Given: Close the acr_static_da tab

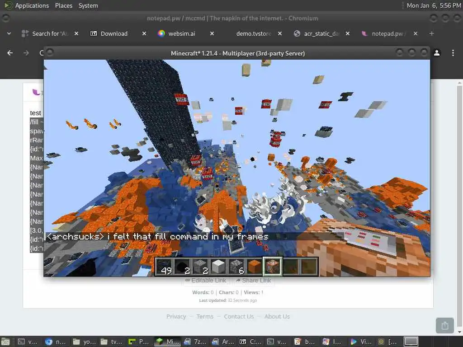Looking at the screenshot, I should click(348, 33).
